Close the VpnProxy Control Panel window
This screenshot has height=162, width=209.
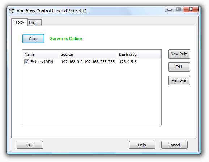(x=191, y=9)
